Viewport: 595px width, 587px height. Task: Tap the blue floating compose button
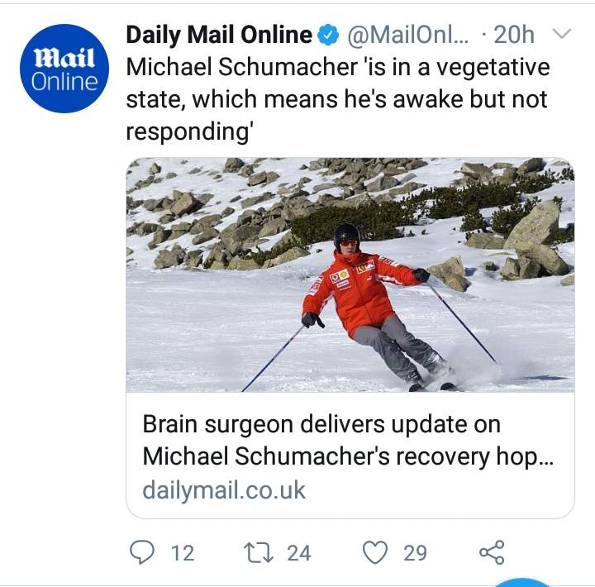pos(522,581)
